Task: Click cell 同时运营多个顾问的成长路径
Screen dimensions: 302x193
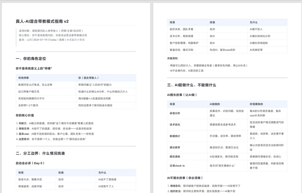Action: (95, 106)
